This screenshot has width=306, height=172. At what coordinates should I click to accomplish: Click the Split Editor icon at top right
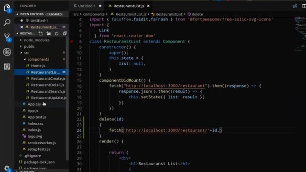coord(304,6)
